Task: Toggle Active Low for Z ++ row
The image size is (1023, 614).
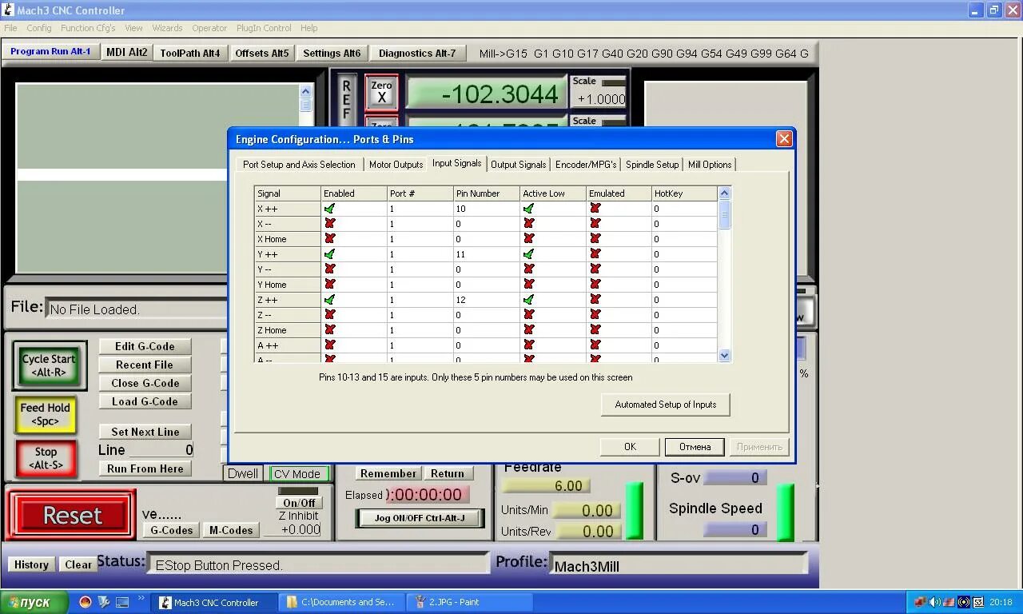Action: (528, 300)
